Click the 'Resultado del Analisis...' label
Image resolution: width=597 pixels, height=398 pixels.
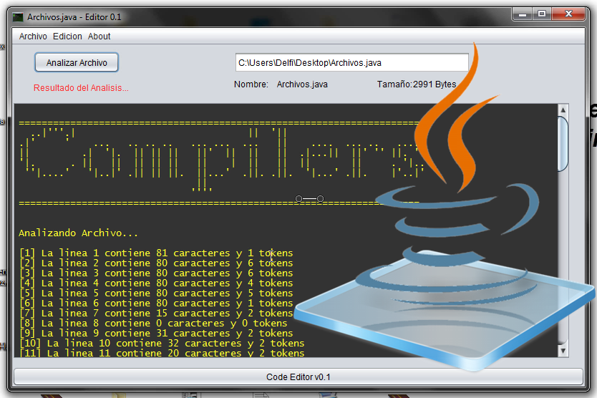(81, 88)
